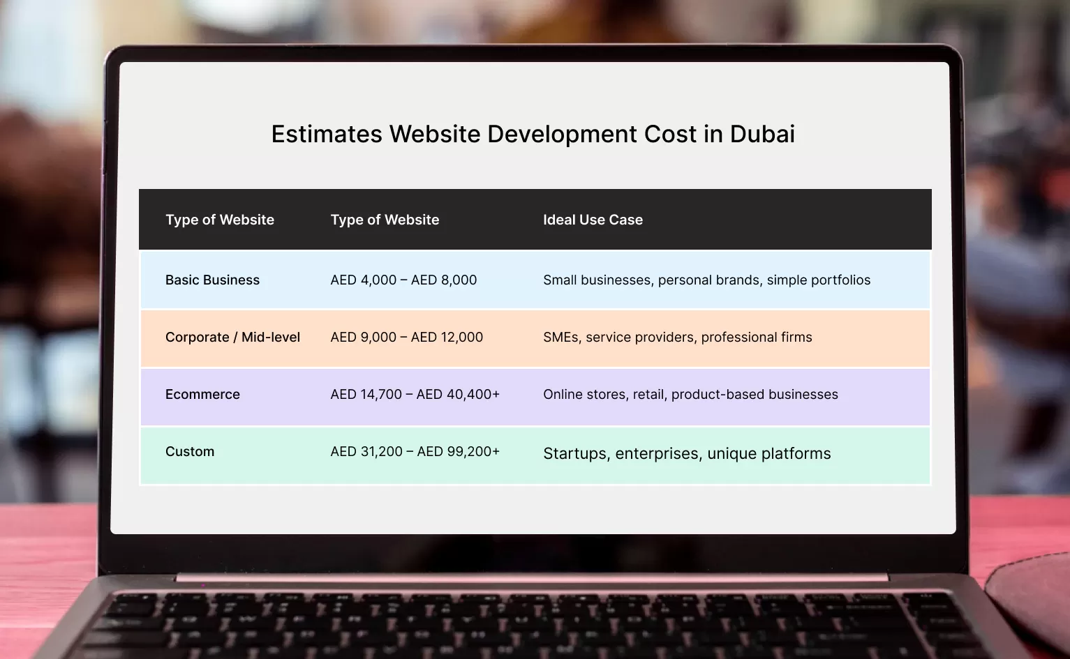
Task: Click the 'AED 14,700 – AED 40,400+' price cell
Action: [x=415, y=394]
